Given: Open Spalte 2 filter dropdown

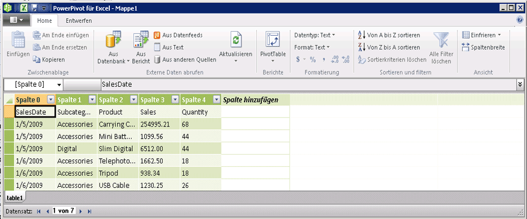Looking at the screenshot, I should click(x=133, y=100).
